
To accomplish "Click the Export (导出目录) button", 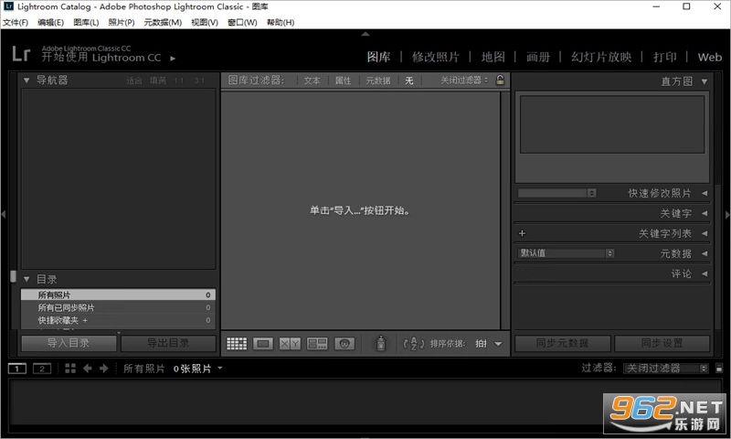I will [x=168, y=343].
